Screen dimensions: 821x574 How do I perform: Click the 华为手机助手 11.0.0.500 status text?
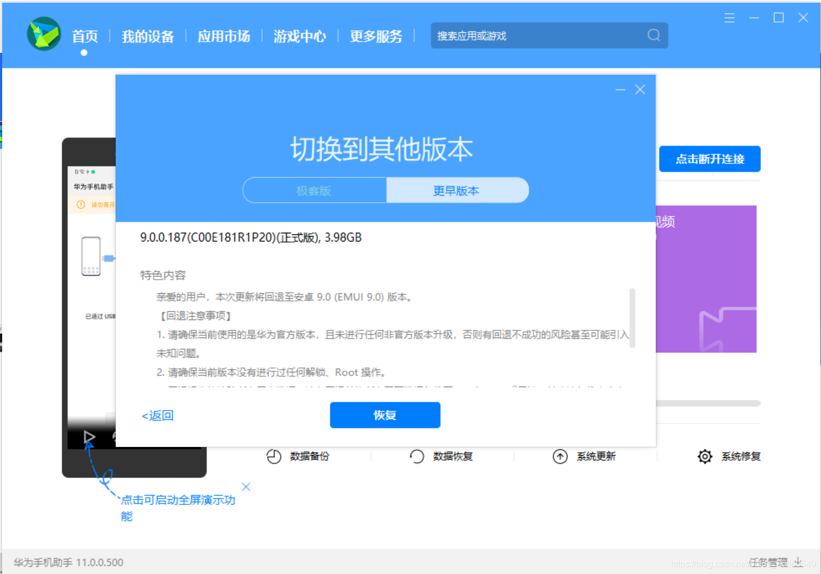point(69,562)
